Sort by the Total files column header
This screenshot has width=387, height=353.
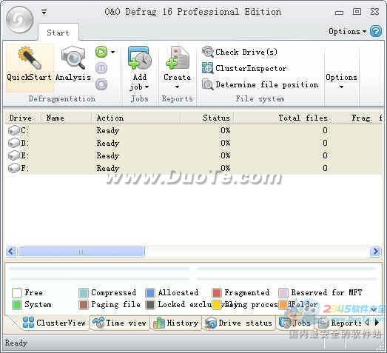[282, 118]
